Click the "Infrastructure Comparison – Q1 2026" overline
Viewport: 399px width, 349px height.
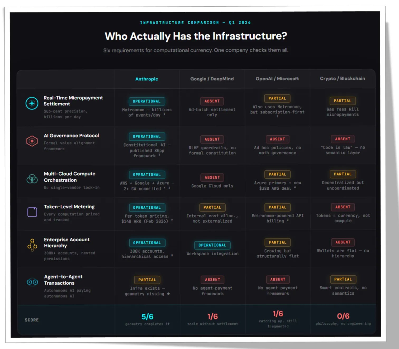coord(195,23)
